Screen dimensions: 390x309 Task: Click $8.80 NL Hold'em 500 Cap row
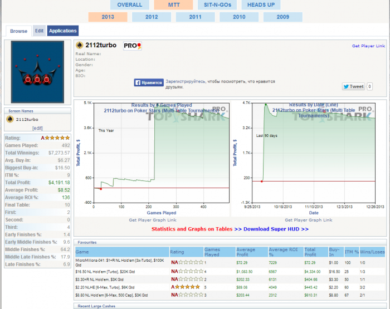click(x=111, y=295)
